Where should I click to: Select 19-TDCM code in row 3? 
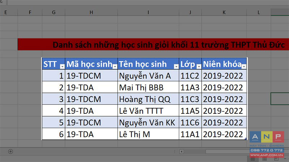coord(91,99)
